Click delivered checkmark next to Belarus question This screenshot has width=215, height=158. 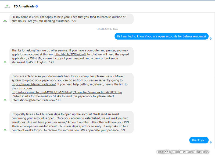tap(211, 39)
